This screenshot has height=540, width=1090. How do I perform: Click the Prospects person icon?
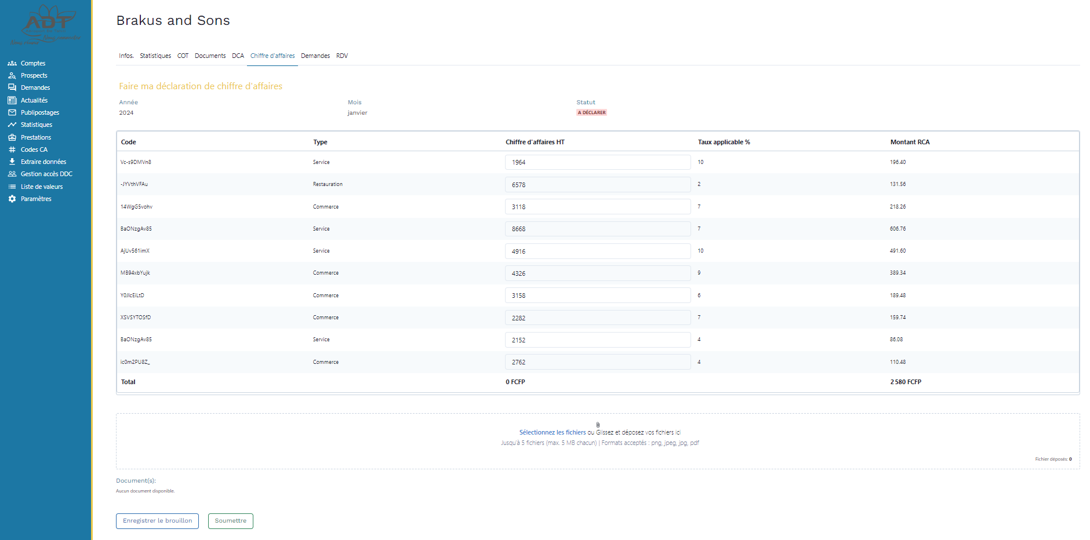coord(12,75)
